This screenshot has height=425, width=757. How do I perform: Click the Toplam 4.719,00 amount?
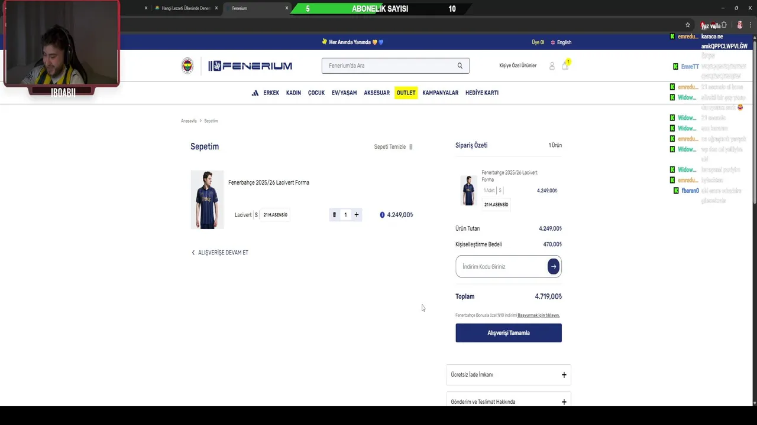click(x=548, y=296)
